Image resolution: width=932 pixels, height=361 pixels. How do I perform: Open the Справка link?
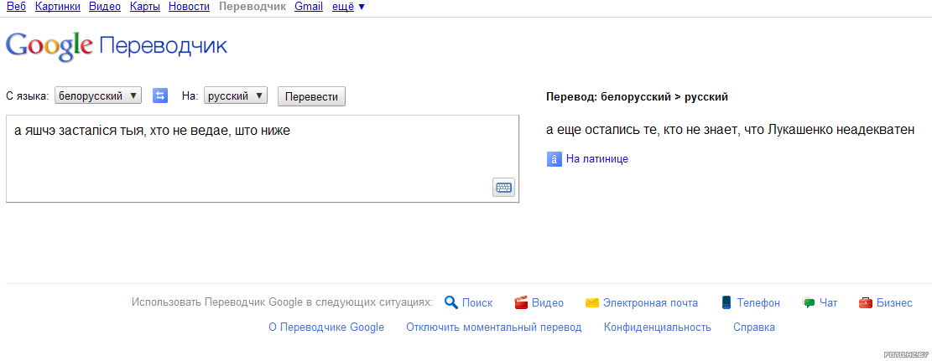click(x=754, y=327)
